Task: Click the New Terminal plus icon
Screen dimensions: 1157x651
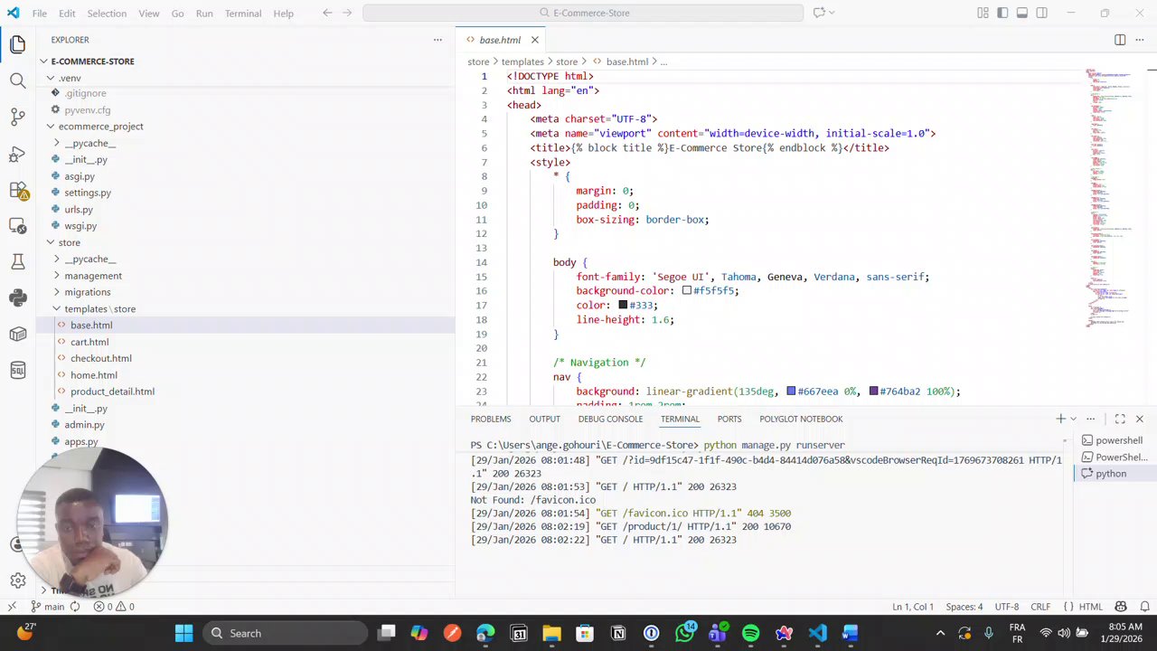Action: pos(1060,419)
